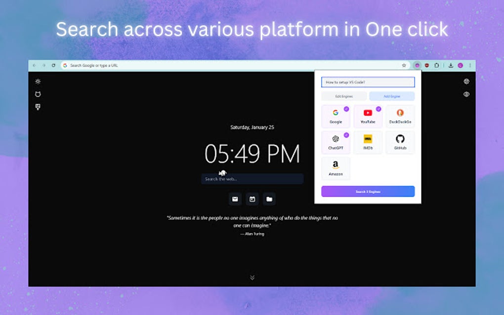Bookmark the page with the star icon
This screenshot has height=315, width=504.
tap(404, 65)
